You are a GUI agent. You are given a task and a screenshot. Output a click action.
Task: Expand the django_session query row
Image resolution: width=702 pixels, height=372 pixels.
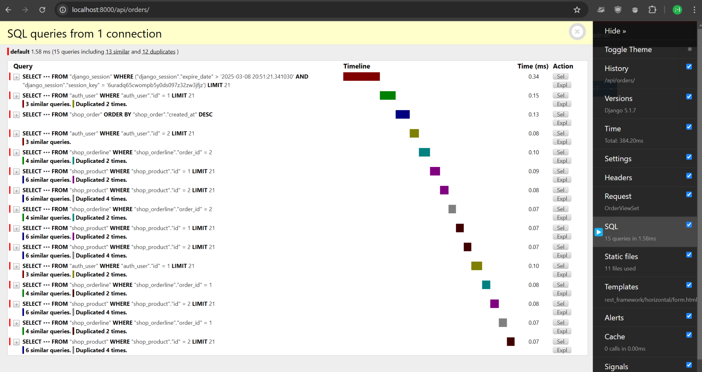point(16,77)
